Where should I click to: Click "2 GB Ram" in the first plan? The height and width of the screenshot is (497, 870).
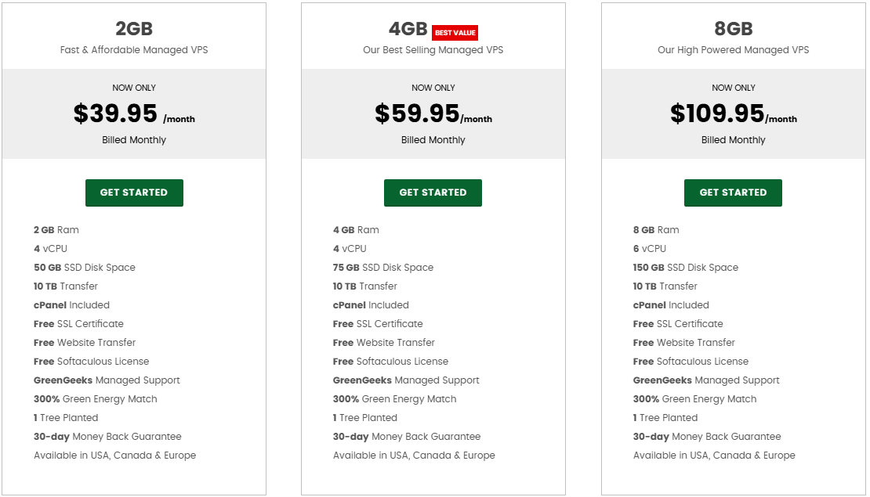(56, 230)
